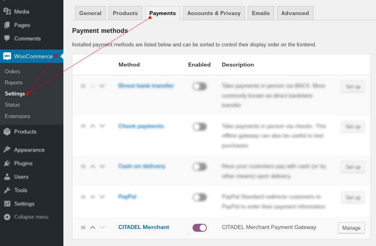This screenshot has width=376, height=246.
Task: Turn on the PayPal payment toggle
Action: (x=200, y=197)
